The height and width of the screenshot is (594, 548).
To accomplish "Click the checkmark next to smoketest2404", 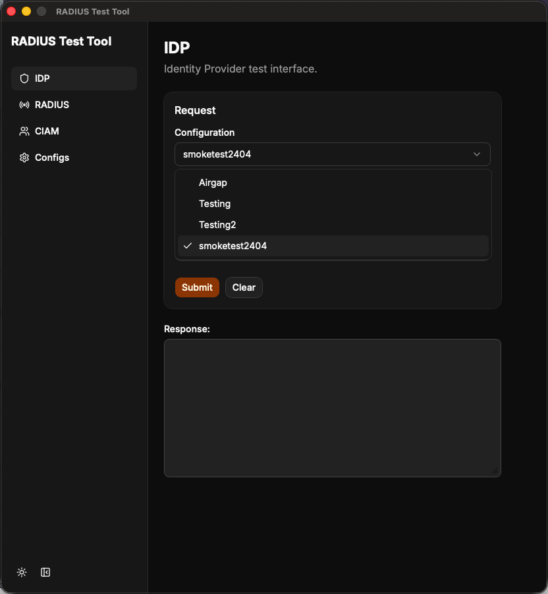I will [188, 246].
